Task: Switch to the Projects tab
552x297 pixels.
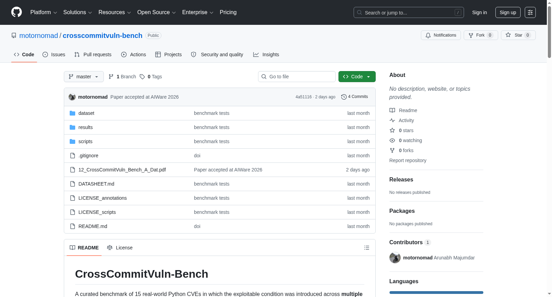Action: (x=168, y=55)
